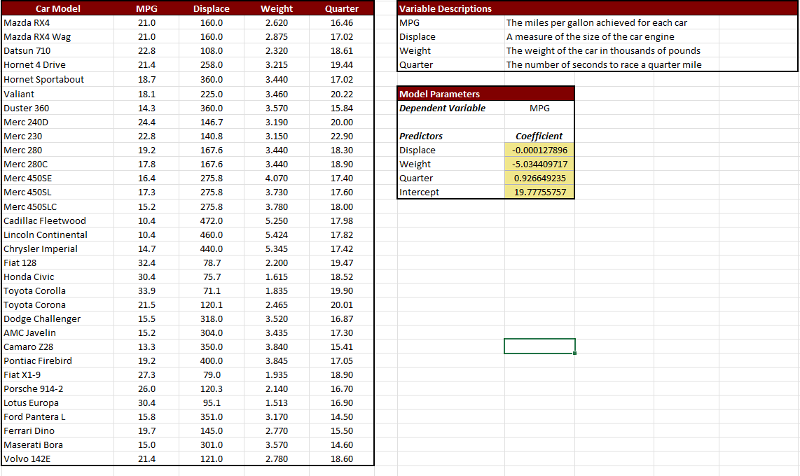Click the Toyota Corona cell

[x=57, y=304]
